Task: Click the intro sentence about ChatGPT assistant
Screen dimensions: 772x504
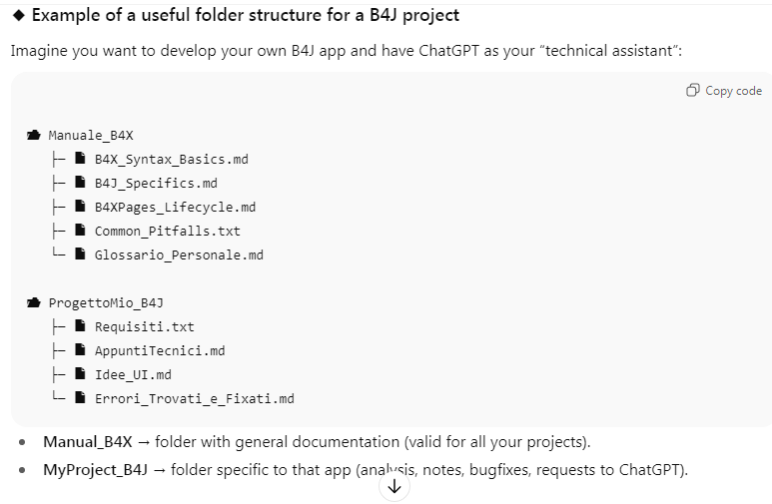Action: (x=346, y=51)
